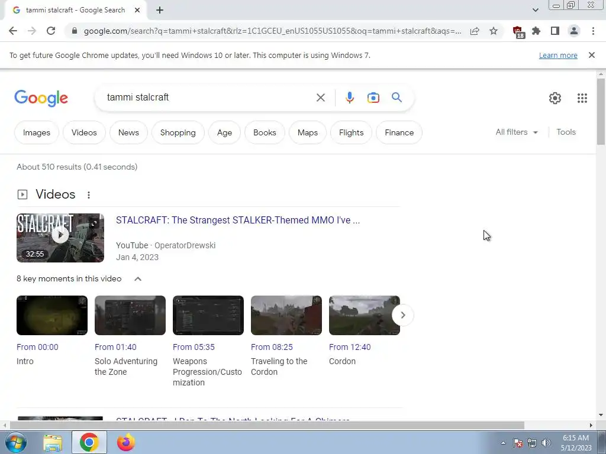Open the From 01:40 key moment link
606x454 pixels.
pos(115,347)
